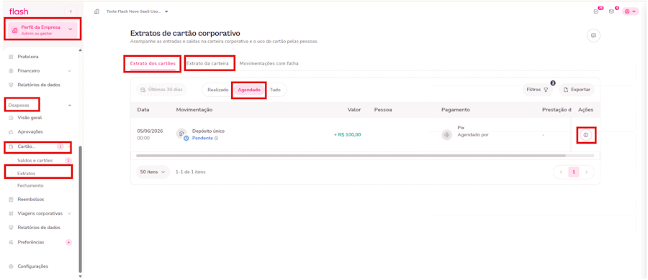Select the Agendado filter
The height and width of the screenshot is (280, 648).
coord(249,90)
